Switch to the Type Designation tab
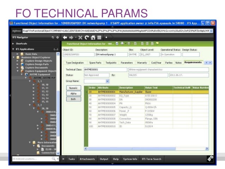The image size is (225, 169). [75, 63]
